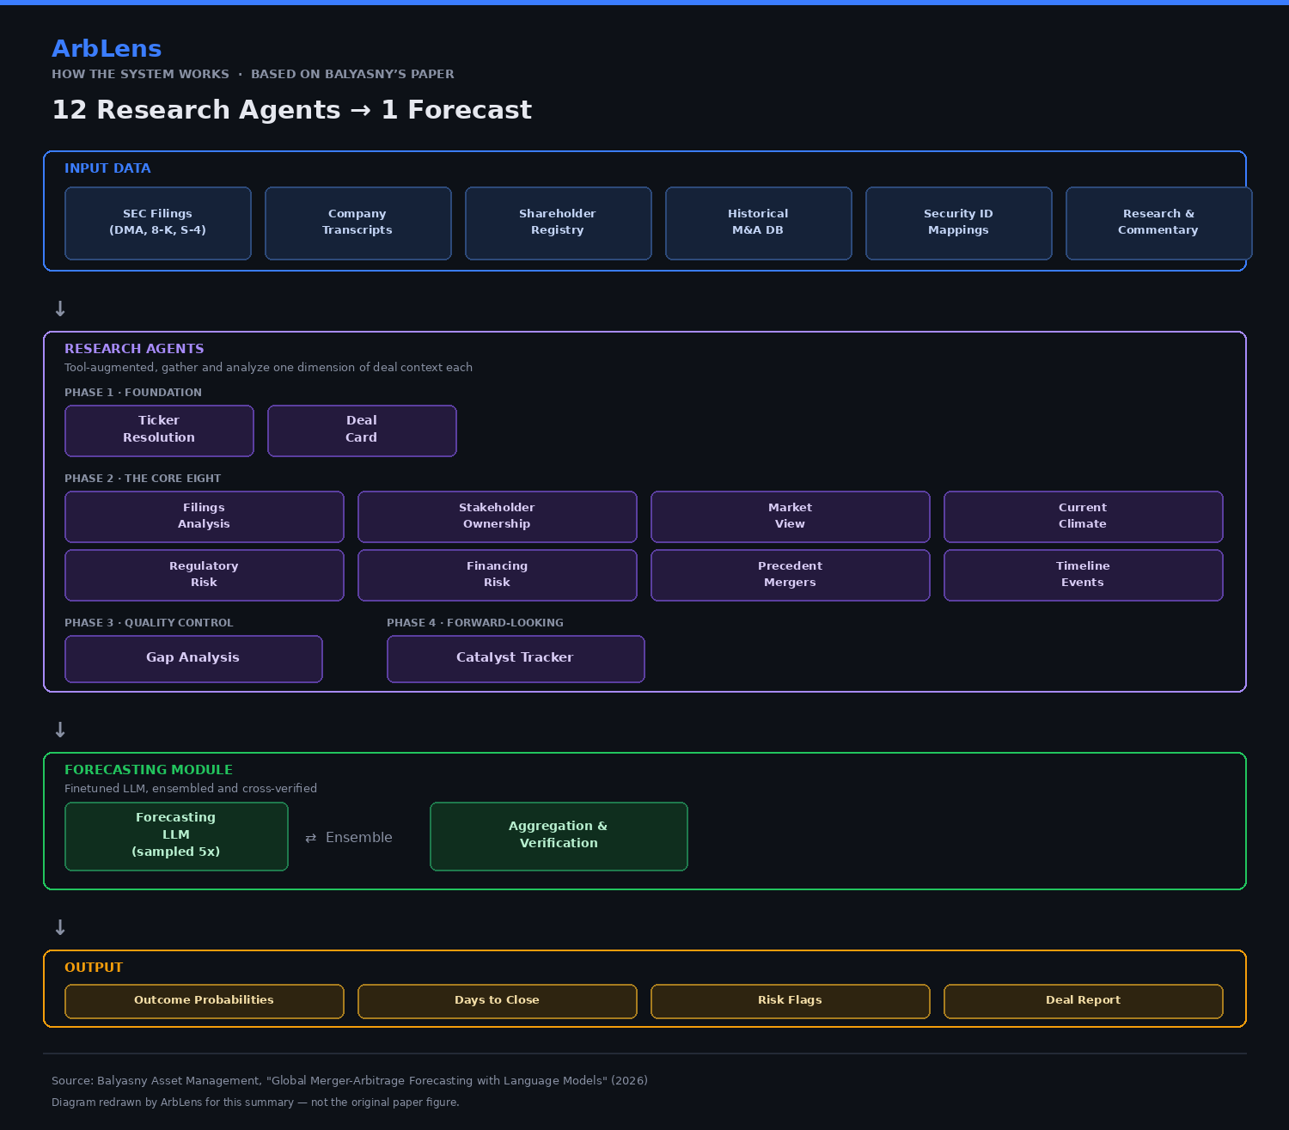This screenshot has width=1289, height=1130.
Task: Click the '12 Research Agents → 1 Forecast' headline
Action: [292, 110]
